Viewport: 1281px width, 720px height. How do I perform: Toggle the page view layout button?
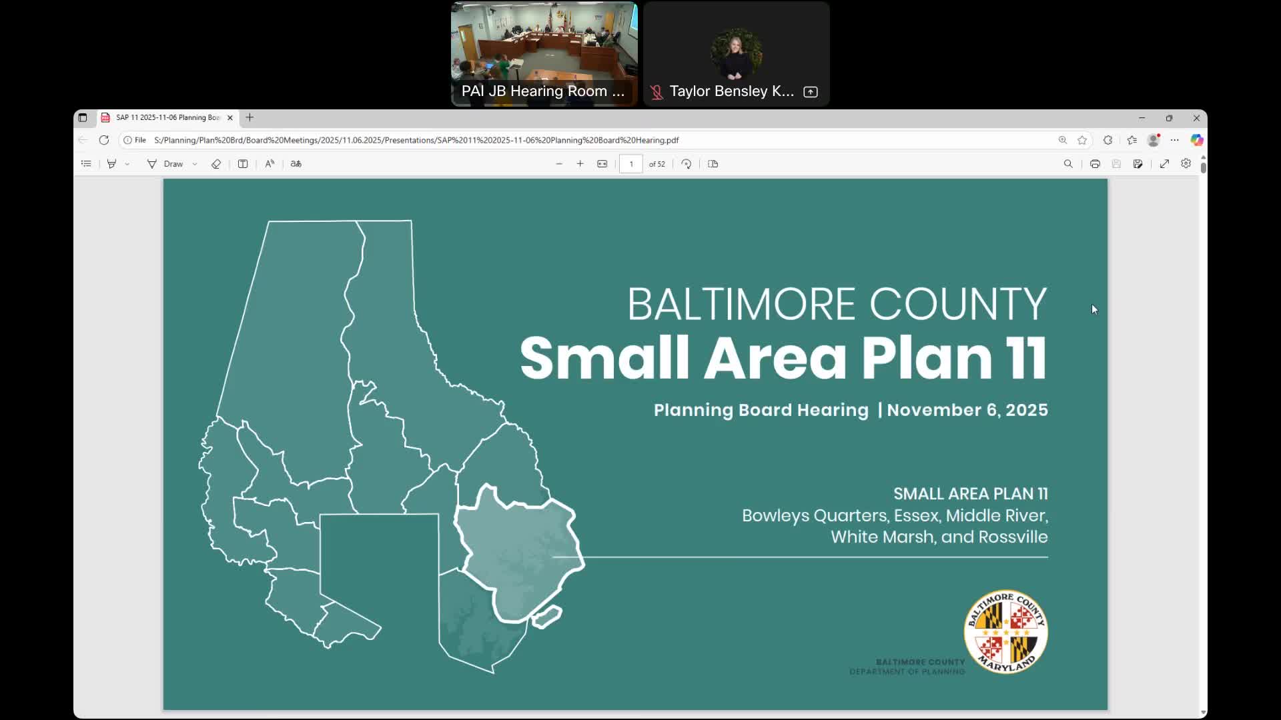pos(713,164)
